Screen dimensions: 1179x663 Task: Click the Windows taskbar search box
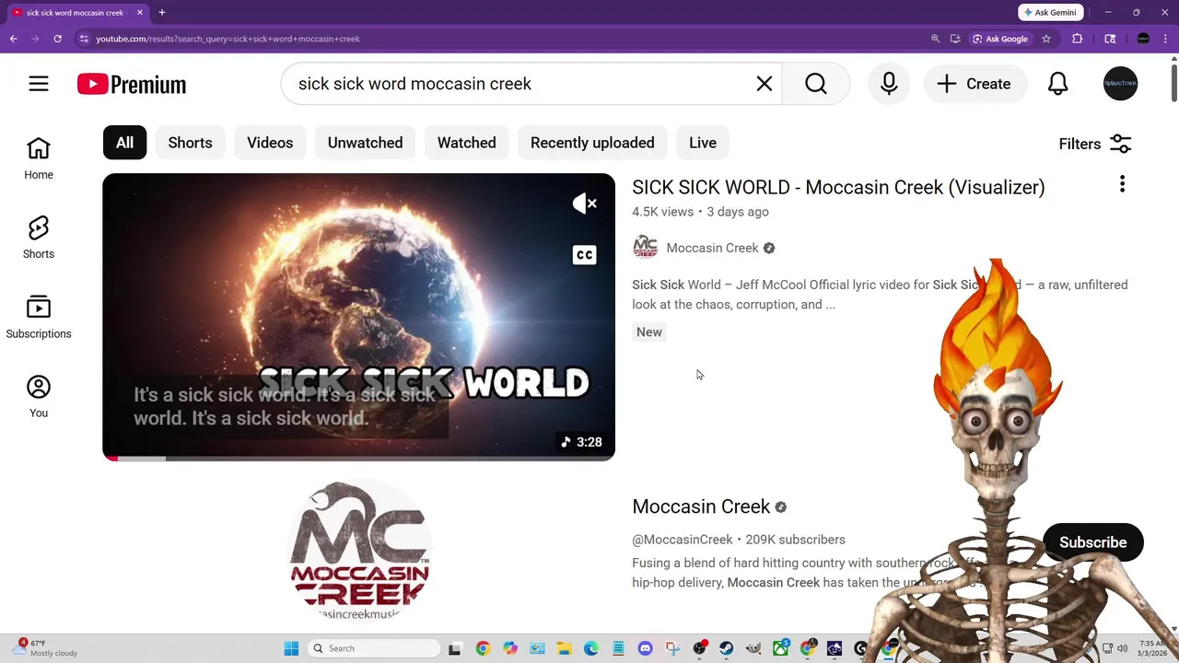pyautogui.click(x=373, y=648)
